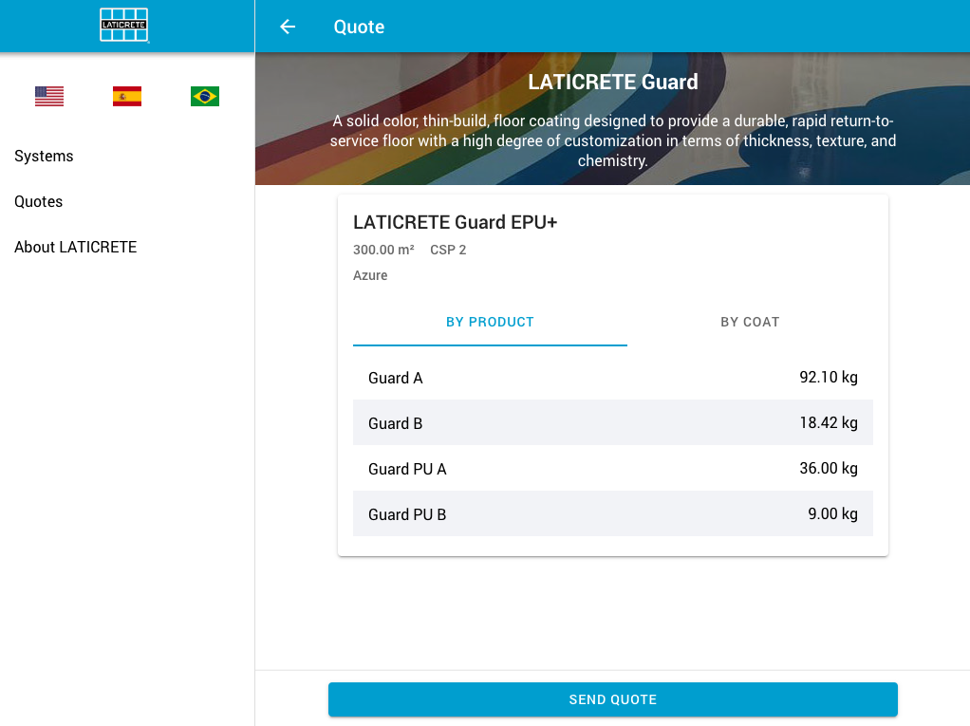The image size is (970, 726).
Task: Click the banner description paragraph
Action: [612, 140]
